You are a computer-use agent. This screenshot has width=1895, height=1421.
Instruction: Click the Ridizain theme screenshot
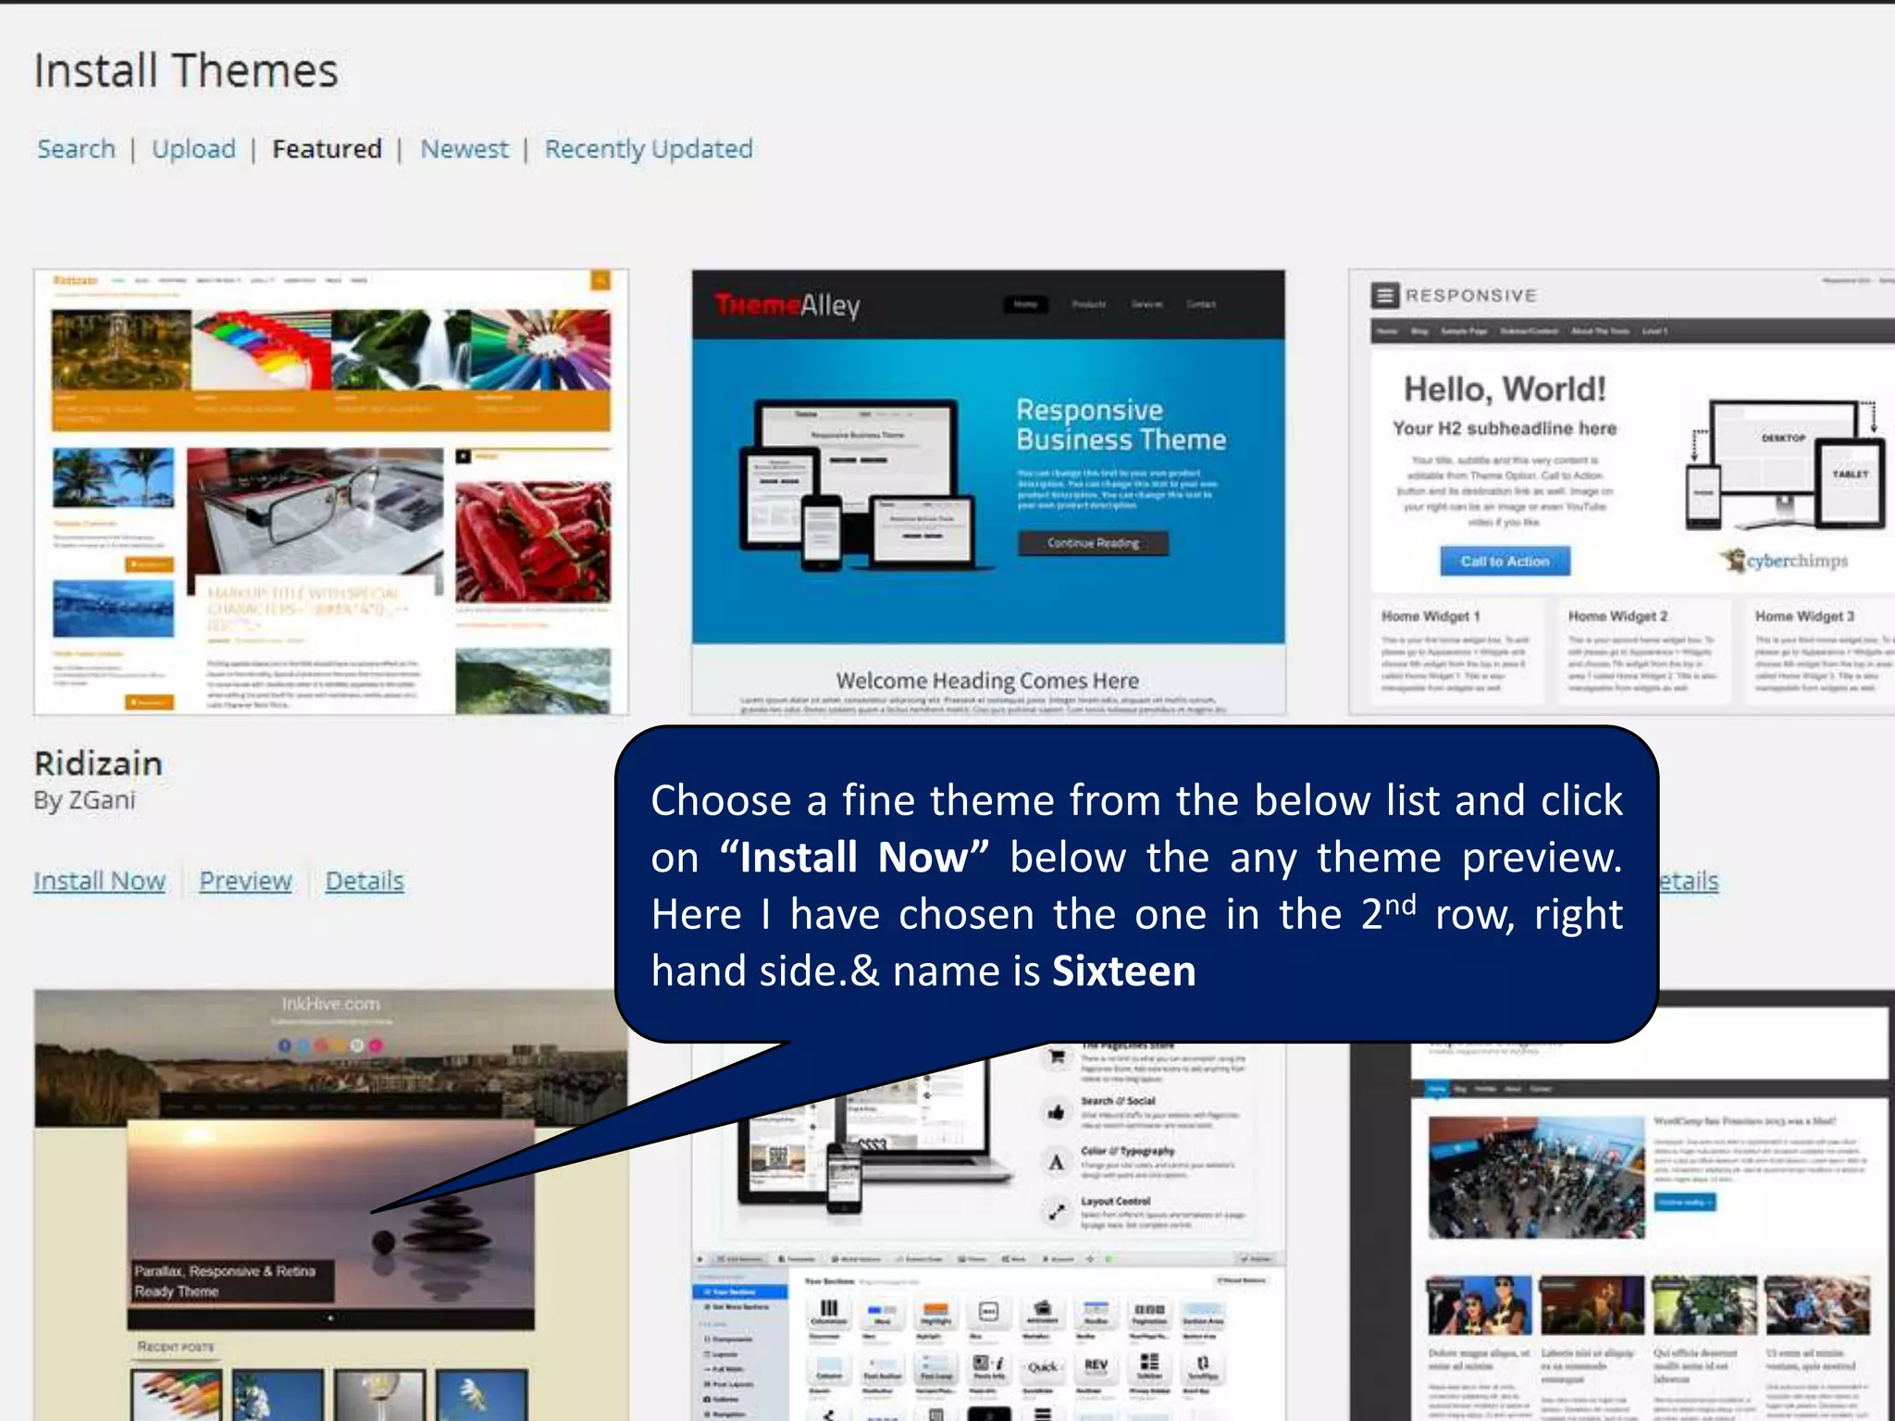(331, 492)
